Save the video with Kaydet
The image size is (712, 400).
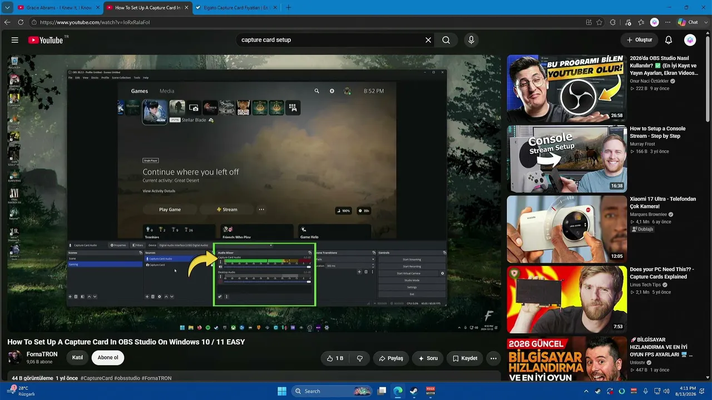[465, 358]
